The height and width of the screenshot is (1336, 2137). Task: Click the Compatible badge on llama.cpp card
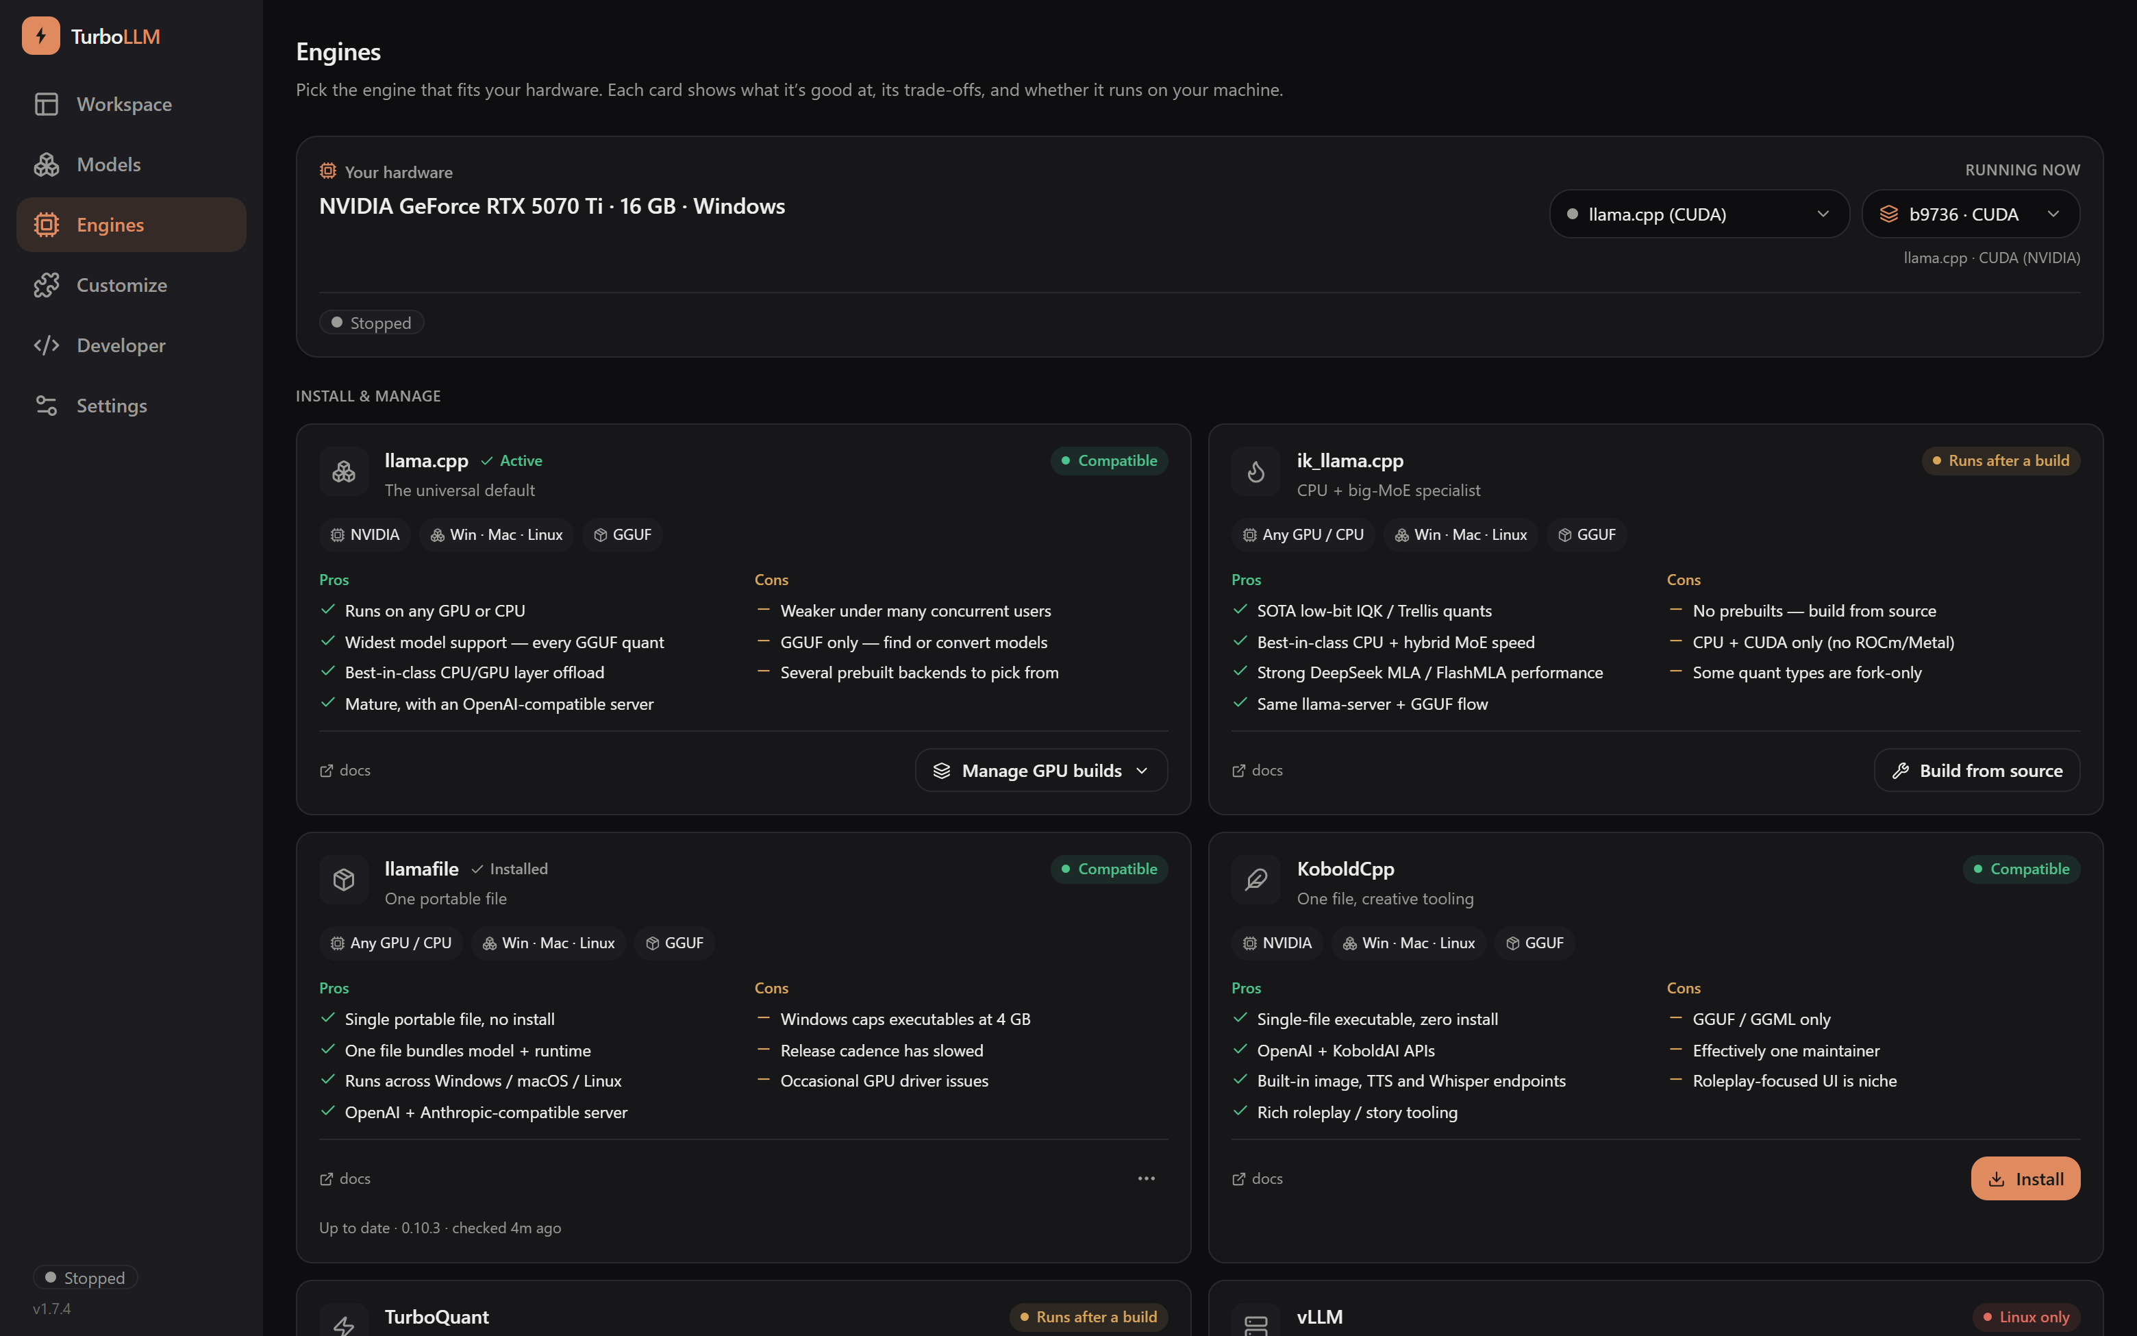point(1109,460)
